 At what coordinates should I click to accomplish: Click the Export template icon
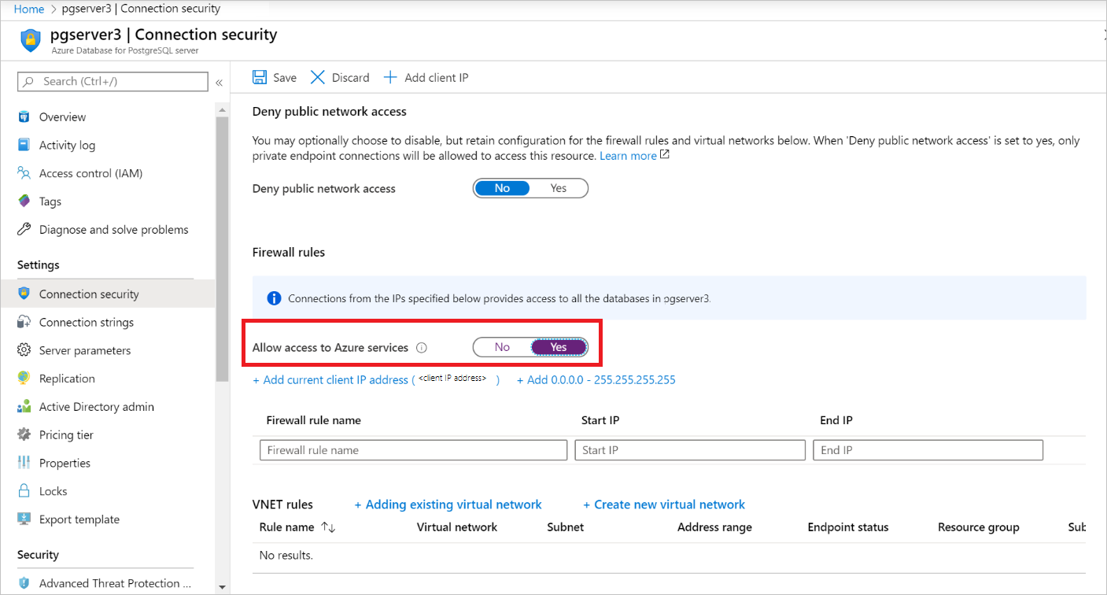coord(24,519)
